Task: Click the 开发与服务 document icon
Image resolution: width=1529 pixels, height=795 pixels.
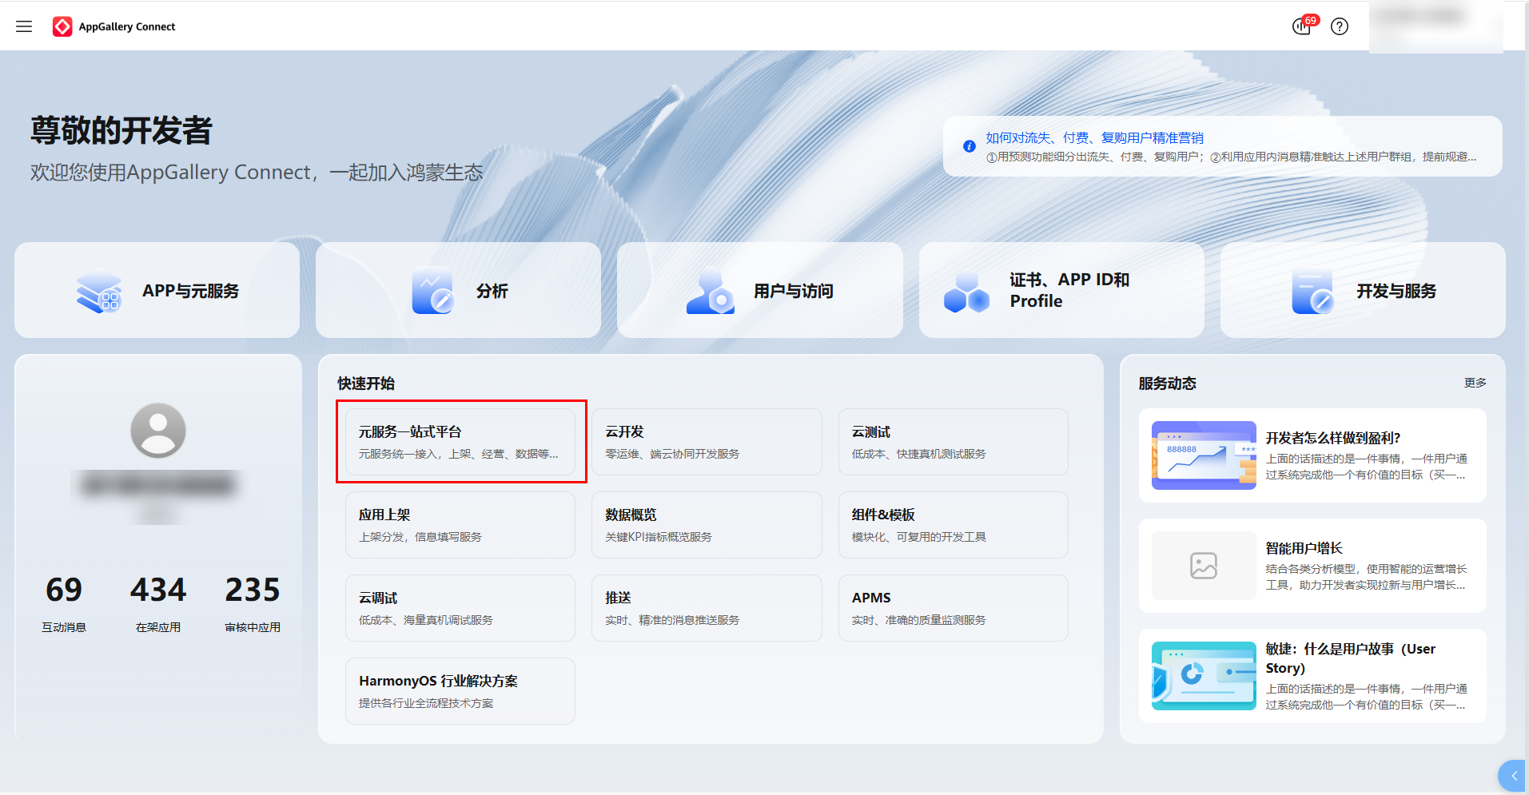Action: [1312, 292]
